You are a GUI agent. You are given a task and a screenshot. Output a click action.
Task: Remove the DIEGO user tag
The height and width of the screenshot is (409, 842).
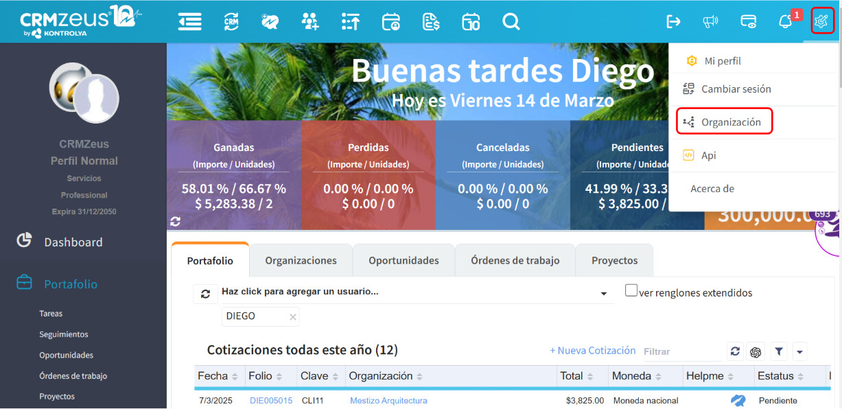tap(293, 317)
